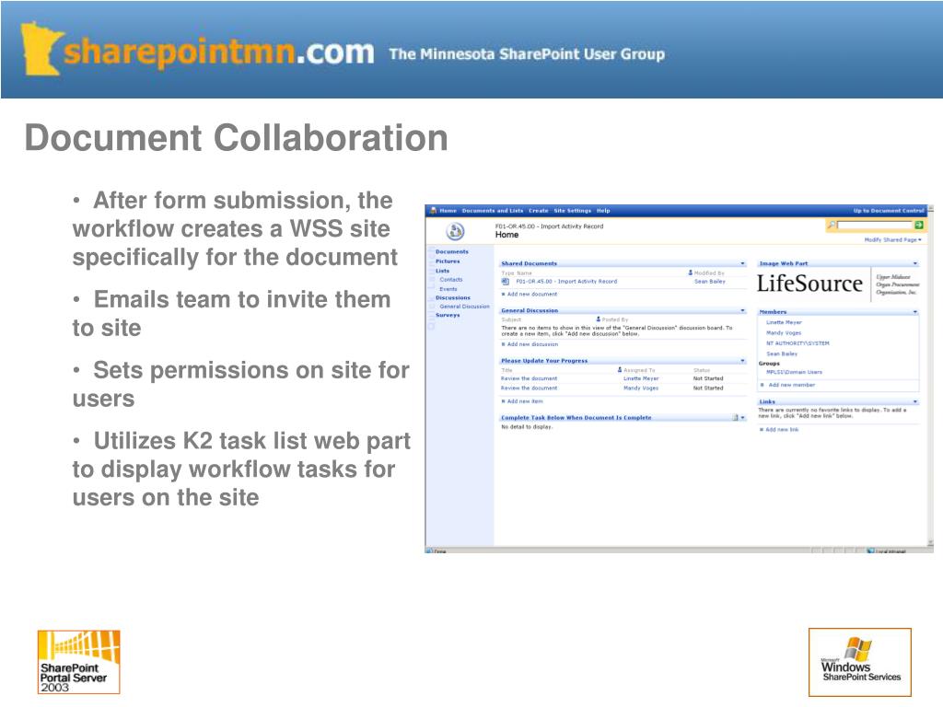Click the LifeSource image web part

pos(838,284)
